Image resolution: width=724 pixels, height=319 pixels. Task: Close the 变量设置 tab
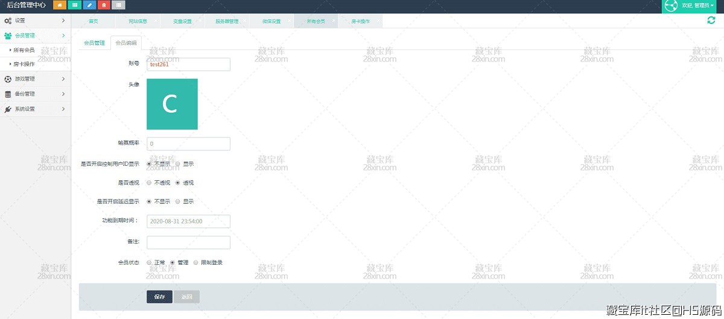click(x=201, y=21)
